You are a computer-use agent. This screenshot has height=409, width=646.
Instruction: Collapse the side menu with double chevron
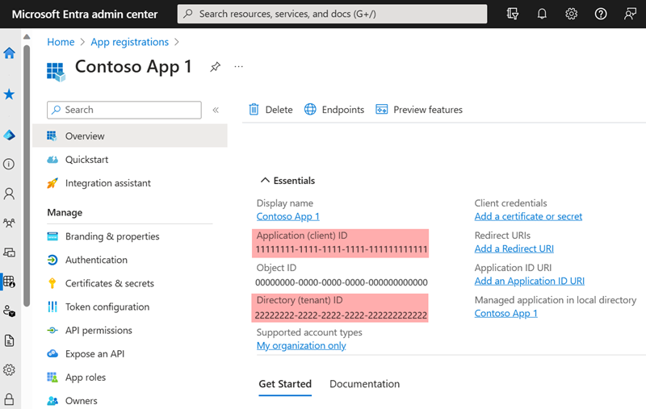pyautogui.click(x=216, y=110)
